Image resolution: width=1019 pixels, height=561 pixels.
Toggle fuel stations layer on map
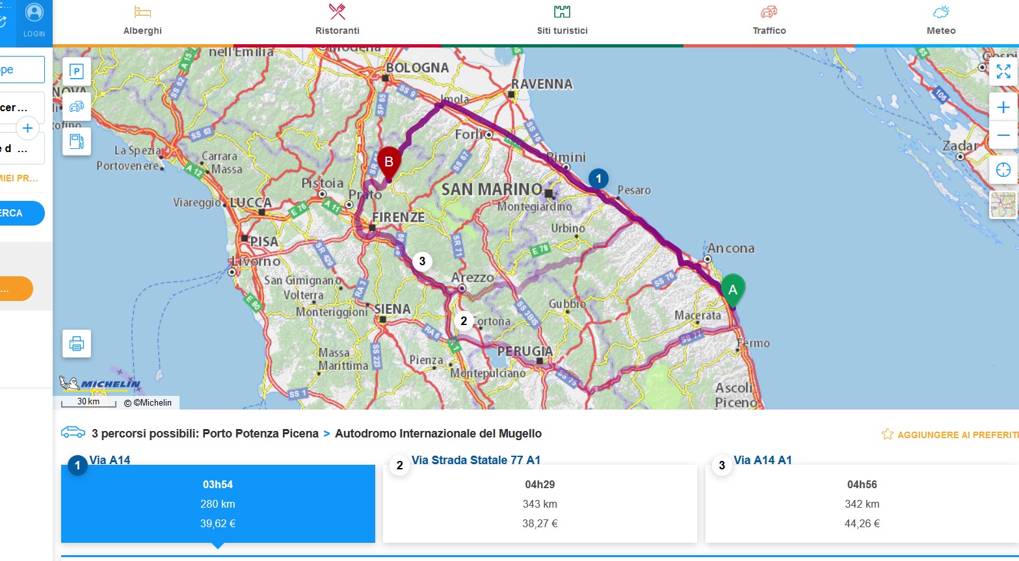tap(77, 141)
